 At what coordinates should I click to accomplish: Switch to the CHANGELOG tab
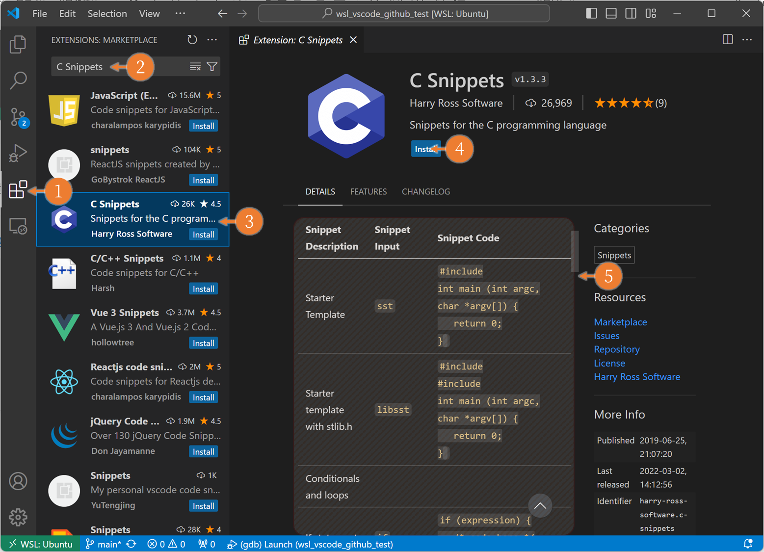(x=426, y=192)
